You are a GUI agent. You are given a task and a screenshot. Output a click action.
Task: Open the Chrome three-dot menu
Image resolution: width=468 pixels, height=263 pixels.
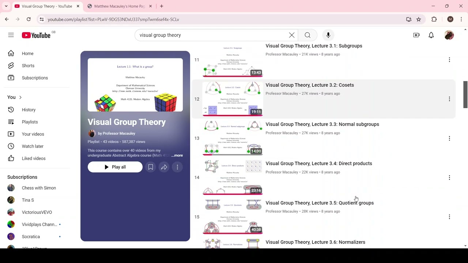[x=461, y=19]
